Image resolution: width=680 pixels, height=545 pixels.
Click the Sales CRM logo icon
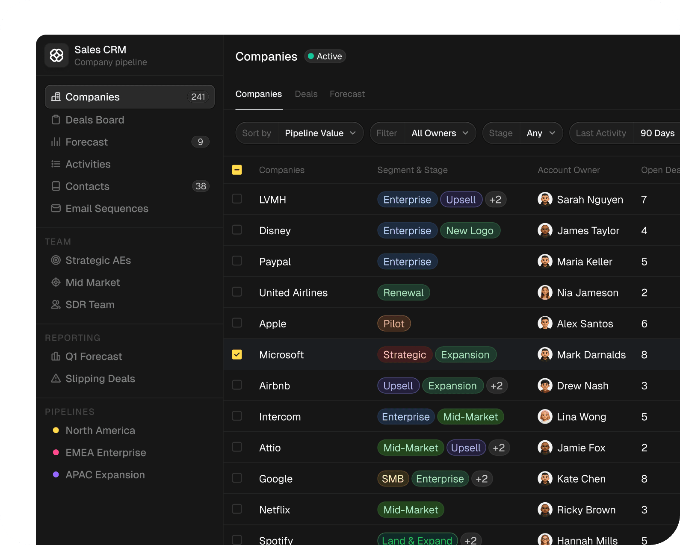[56, 55]
